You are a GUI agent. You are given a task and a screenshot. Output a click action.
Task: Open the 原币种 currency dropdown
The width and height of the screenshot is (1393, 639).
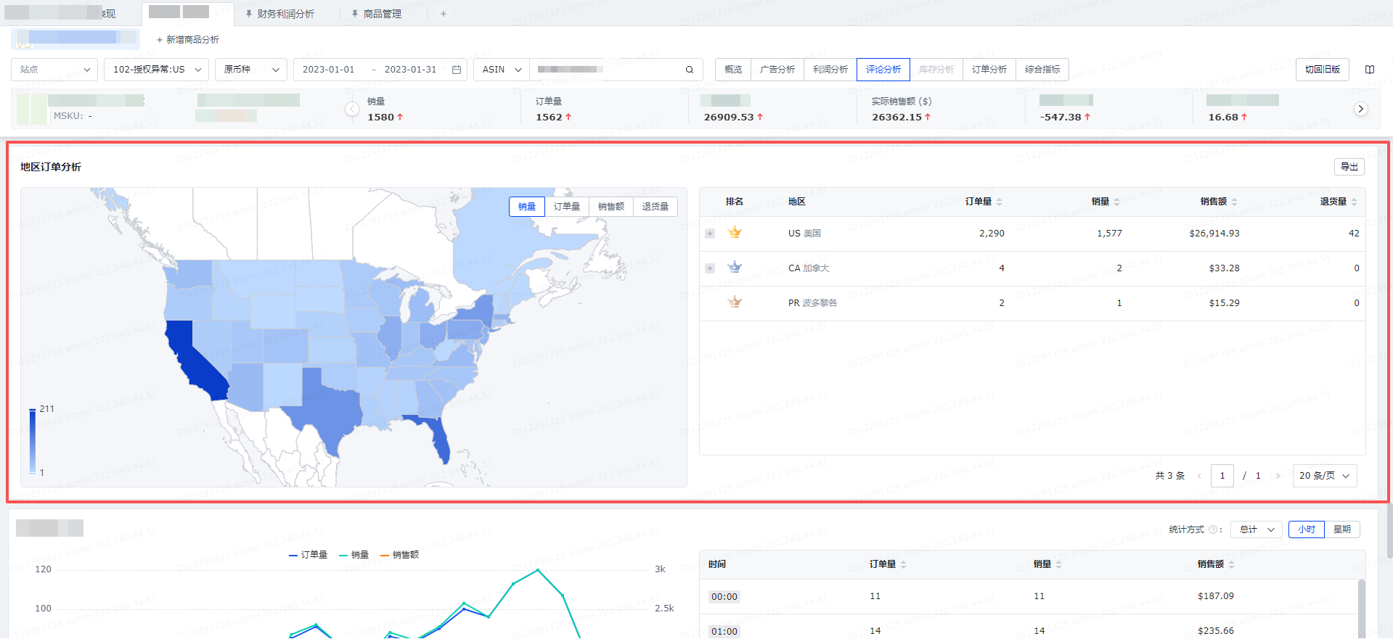click(250, 70)
